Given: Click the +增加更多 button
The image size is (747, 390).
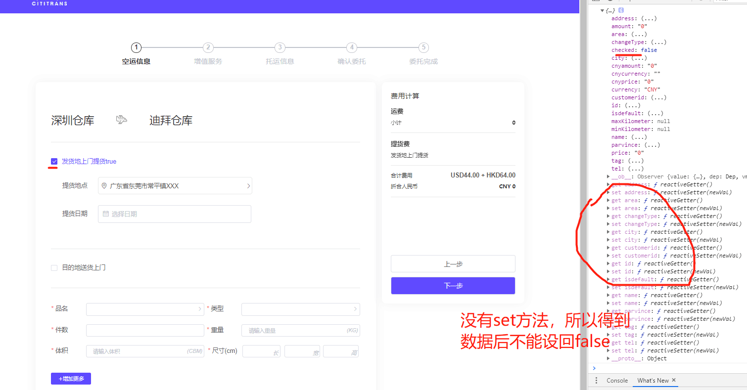Looking at the screenshot, I should click(71, 378).
